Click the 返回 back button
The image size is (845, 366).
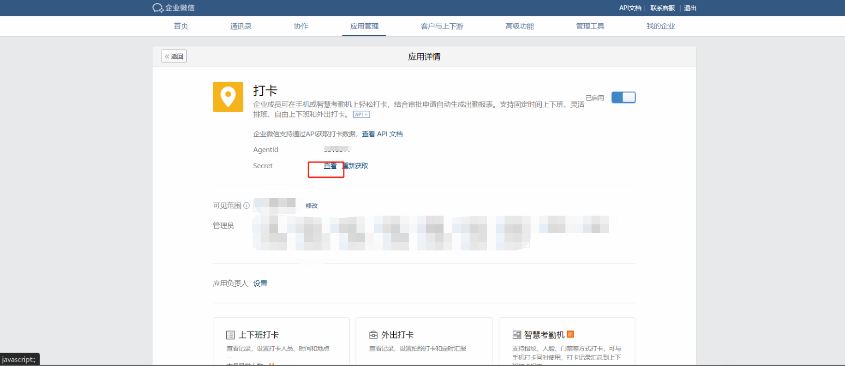174,56
